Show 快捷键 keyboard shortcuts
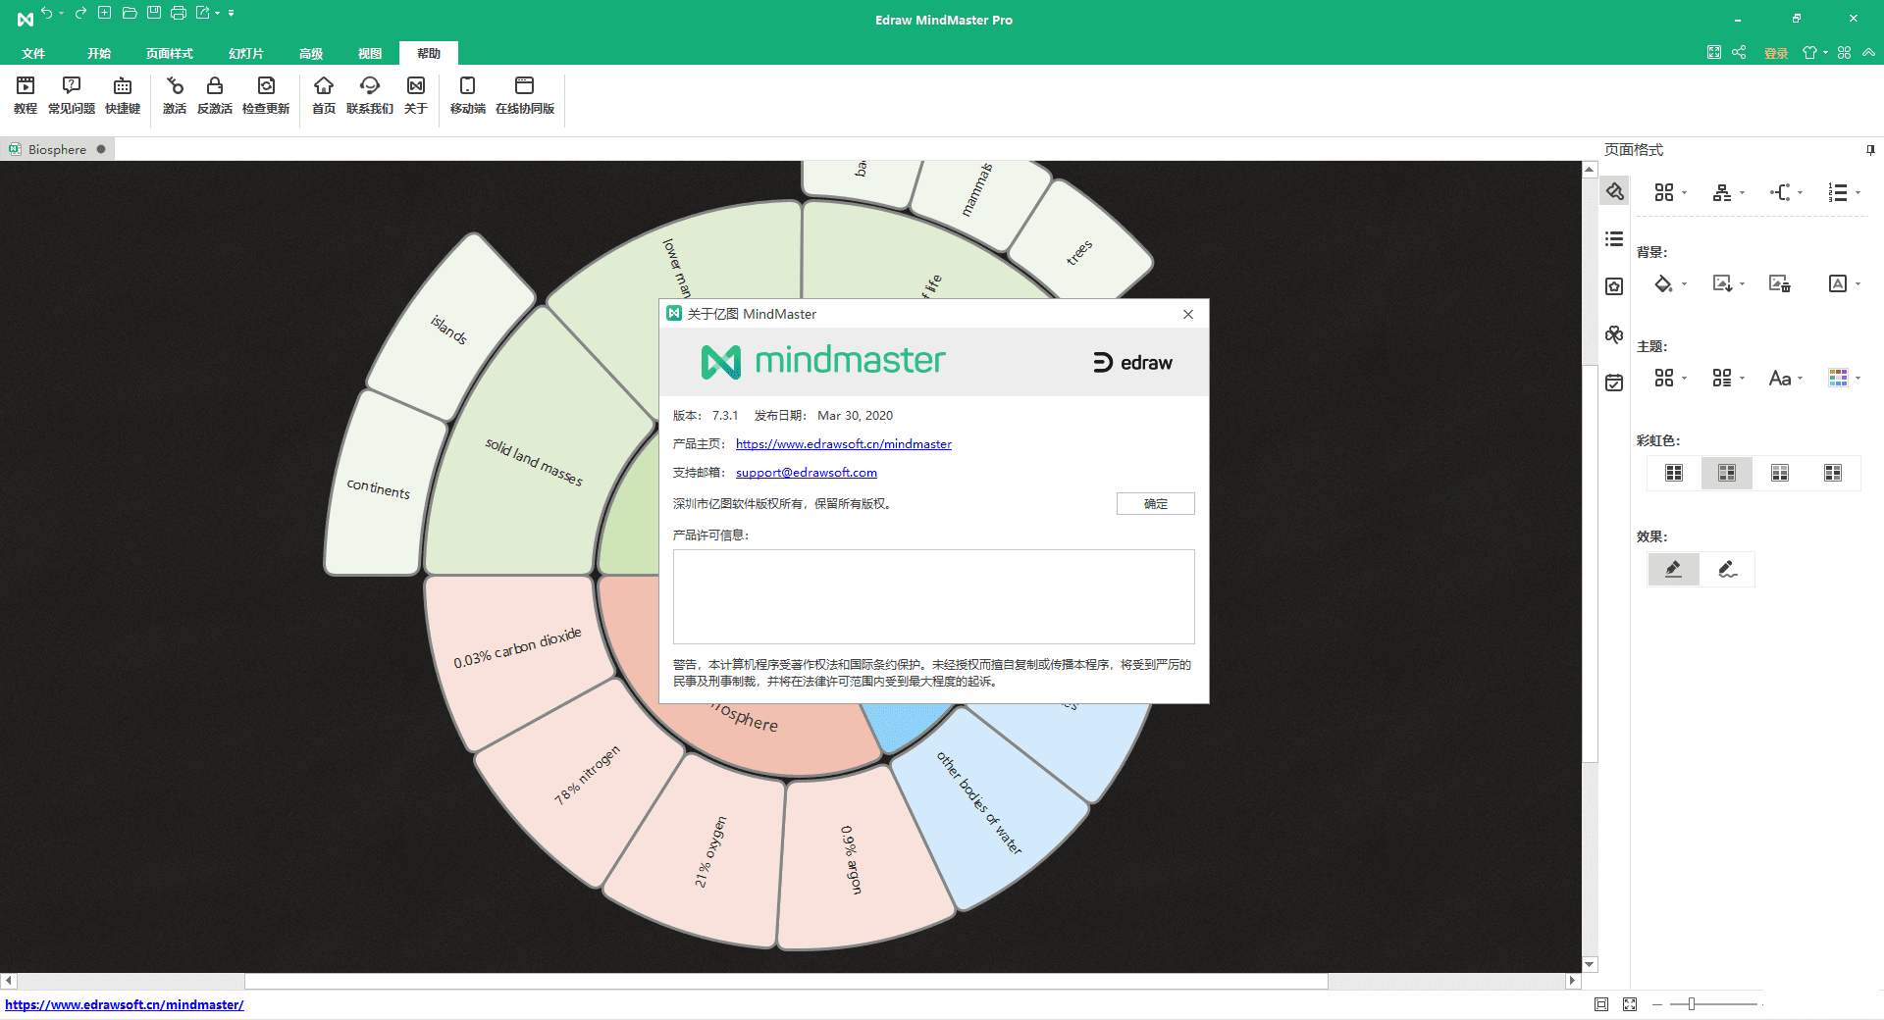This screenshot has width=1884, height=1020. pyautogui.click(x=123, y=96)
